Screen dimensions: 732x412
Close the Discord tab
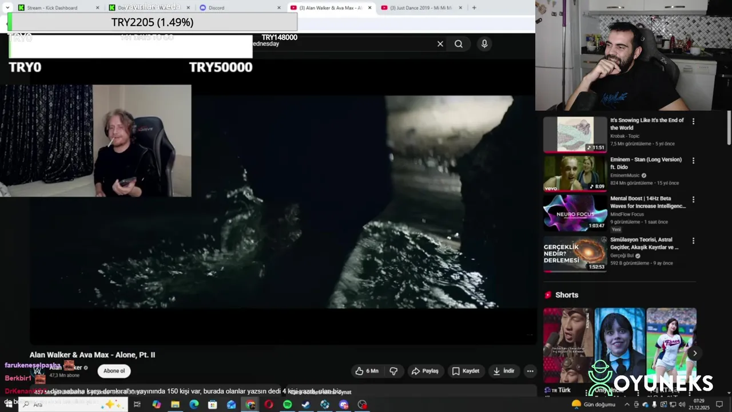[x=279, y=7]
